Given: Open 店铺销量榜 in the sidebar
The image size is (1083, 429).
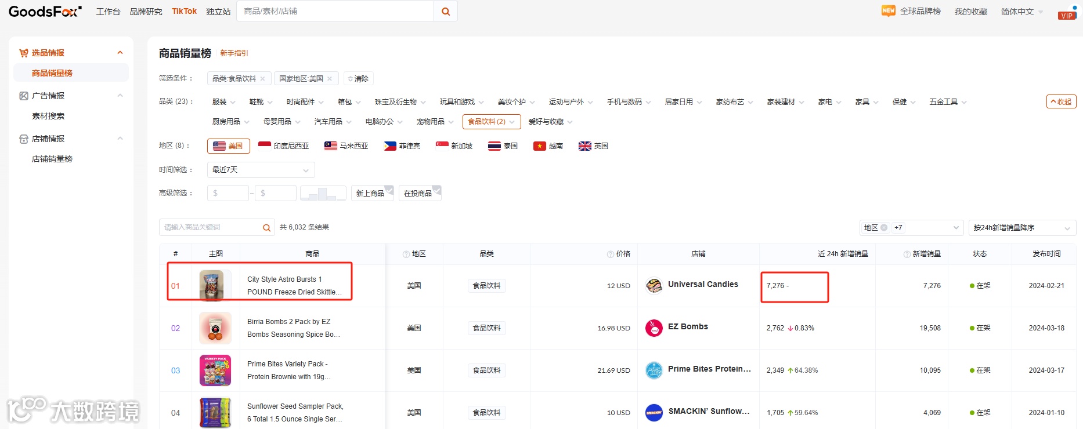Looking at the screenshot, I should point(52,159).
